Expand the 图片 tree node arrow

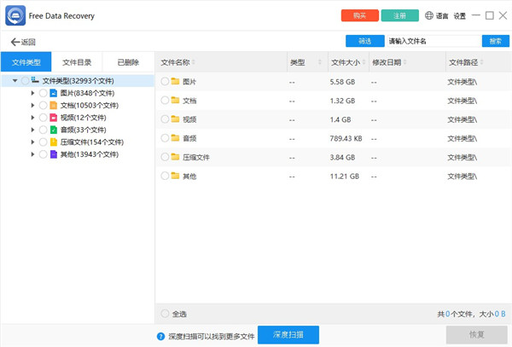(x=32, y=93)
